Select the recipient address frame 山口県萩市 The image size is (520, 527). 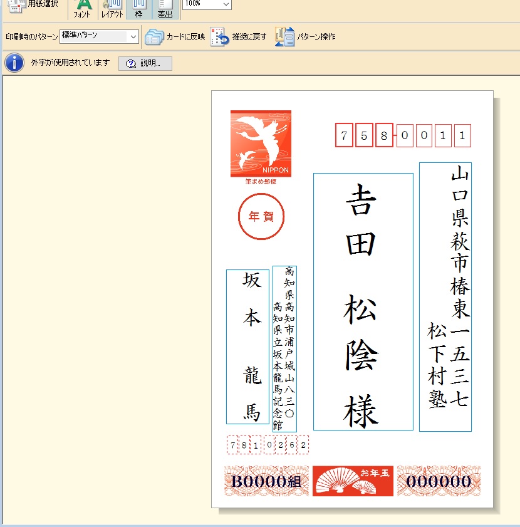pyautogui.click(x=445, y=297)
